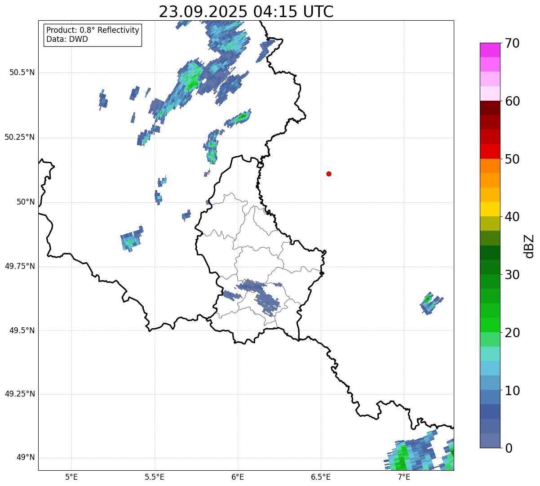Click the echo patch near 5.35°E 49.85°N
The image size is (540, 486).
tap(131, 239)
